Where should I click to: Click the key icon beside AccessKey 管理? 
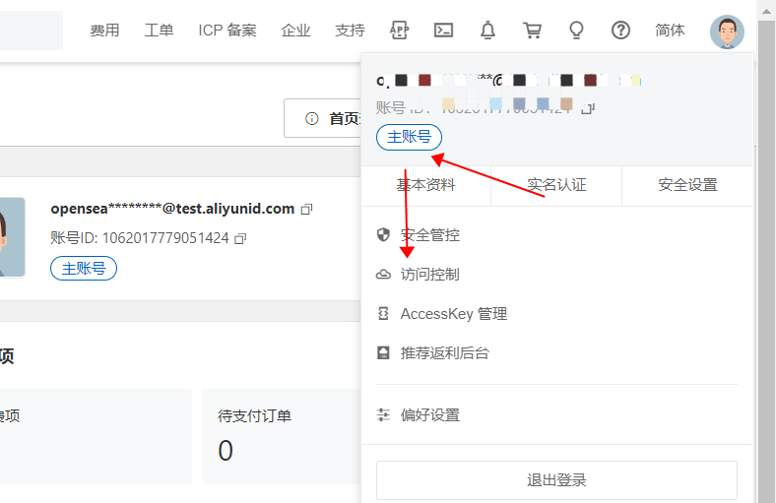point(383,314)
